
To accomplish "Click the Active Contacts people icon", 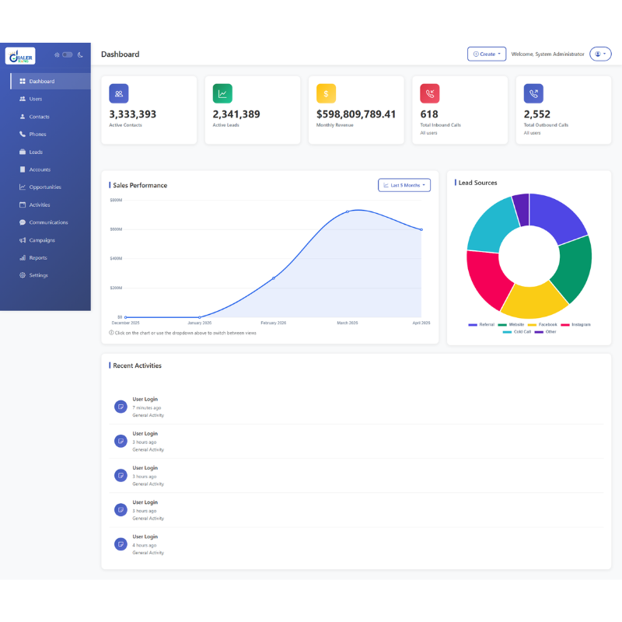I will 119,93.
